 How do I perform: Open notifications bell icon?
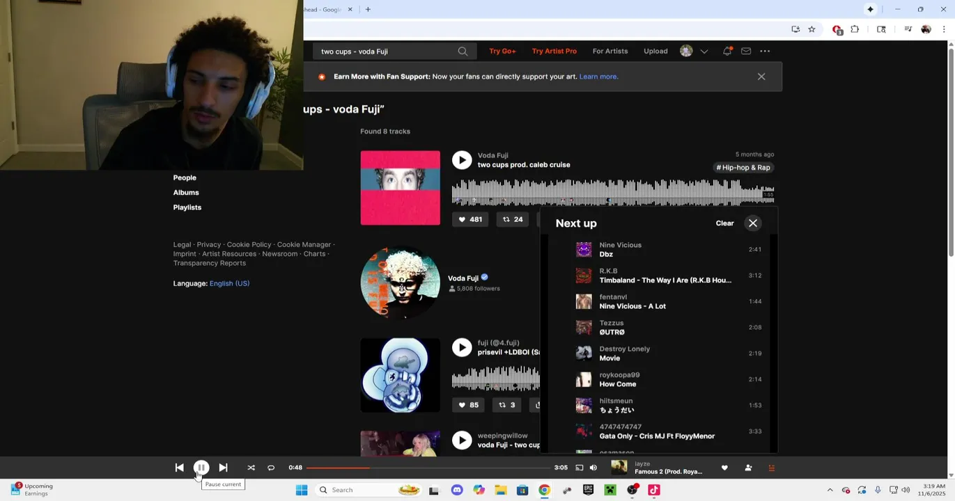727,51
